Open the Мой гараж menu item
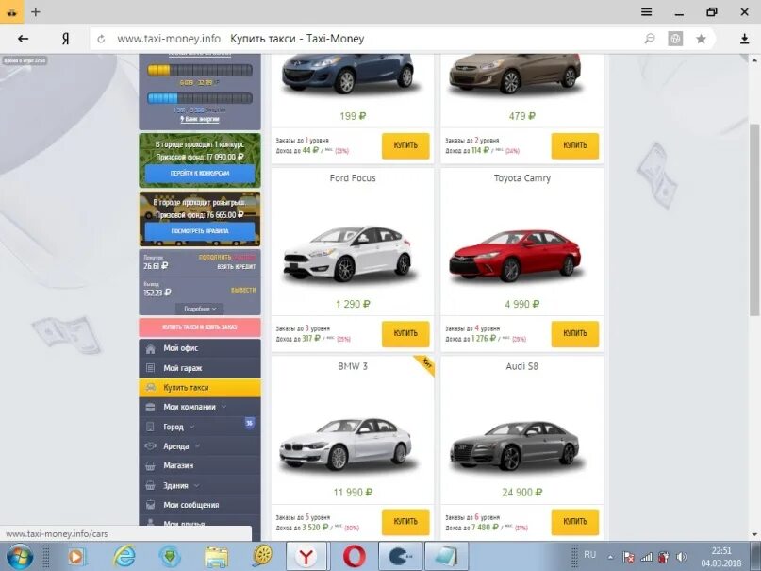Image resolution: width=761 pixels, height=571 pixels. (x=200, y=368)
